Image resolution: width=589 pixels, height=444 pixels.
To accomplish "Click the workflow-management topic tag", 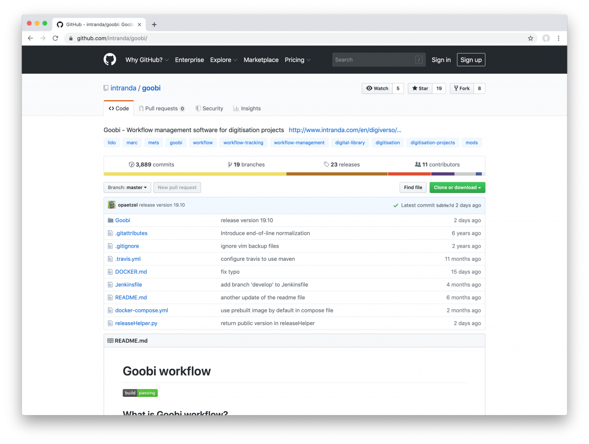I will pyautogui.click(x=299, y=142).
